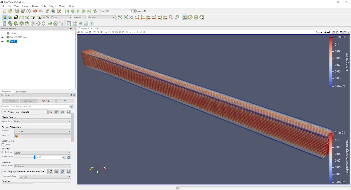Click the Clip filter icon
The width and height of the screenshot is (351, 190).
coord(16,23)
